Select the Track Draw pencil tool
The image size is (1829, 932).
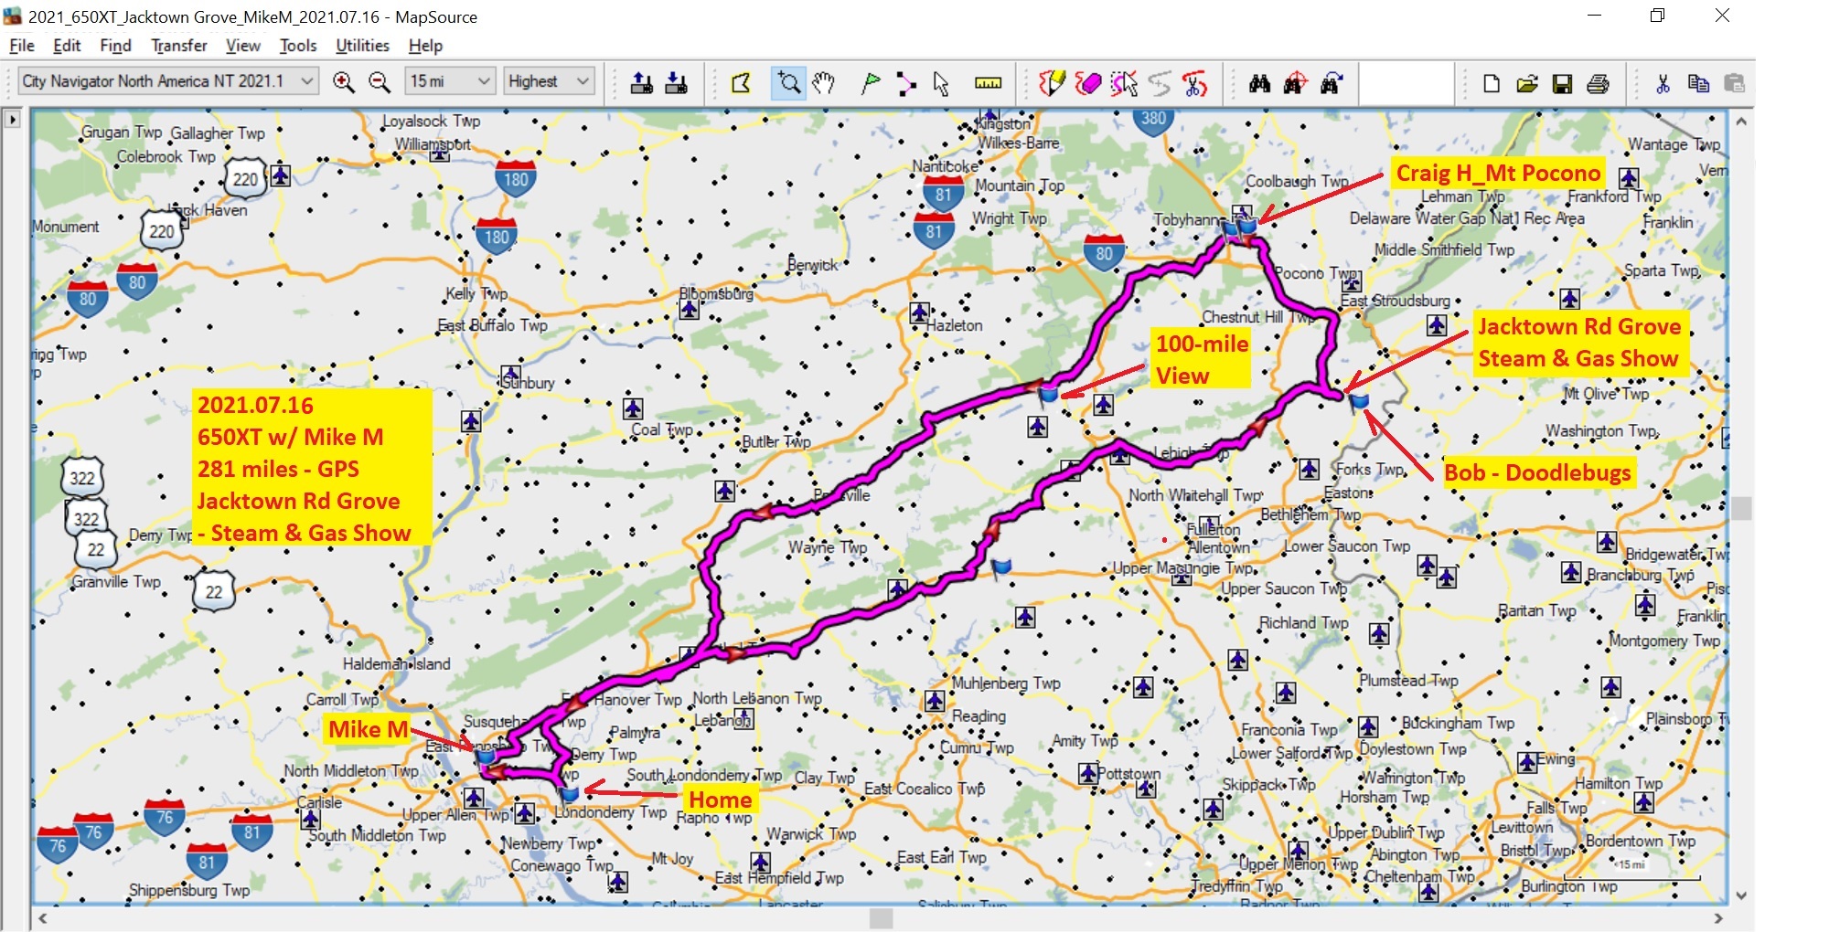pyautogui.click(x=1052, y=83)
